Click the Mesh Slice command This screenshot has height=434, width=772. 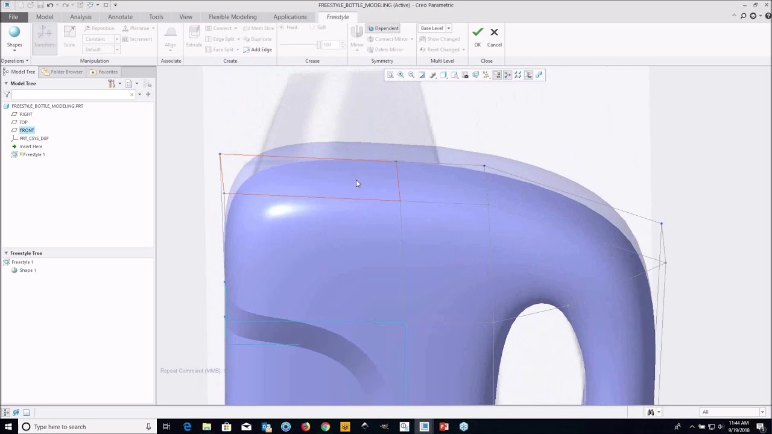coord(258,28)
